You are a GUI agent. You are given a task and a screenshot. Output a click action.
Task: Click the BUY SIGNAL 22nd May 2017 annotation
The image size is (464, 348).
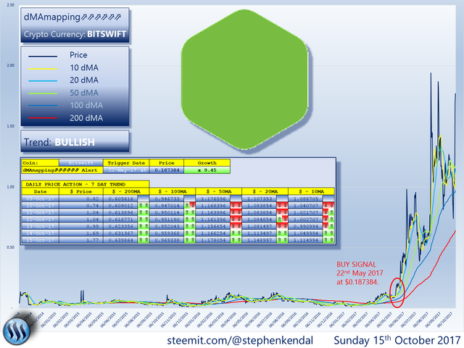[x=360, y=273]
